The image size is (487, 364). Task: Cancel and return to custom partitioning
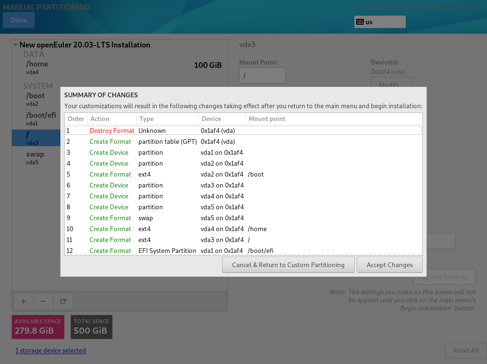coord(288,265)
